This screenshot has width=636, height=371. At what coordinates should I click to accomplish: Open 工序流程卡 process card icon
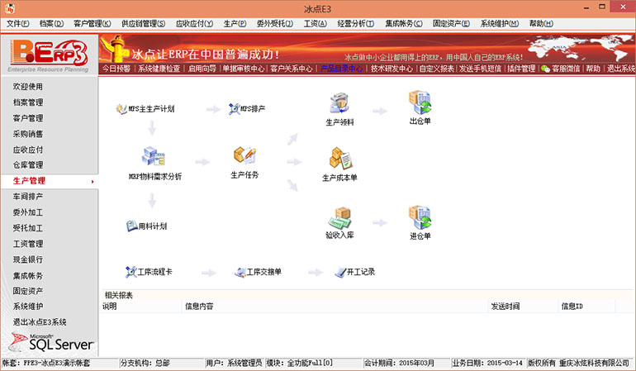click(x=131, y=272)
